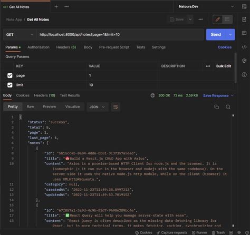250x235 pixels.
Task: Open the request Body tab
Action: click(88, 47)
